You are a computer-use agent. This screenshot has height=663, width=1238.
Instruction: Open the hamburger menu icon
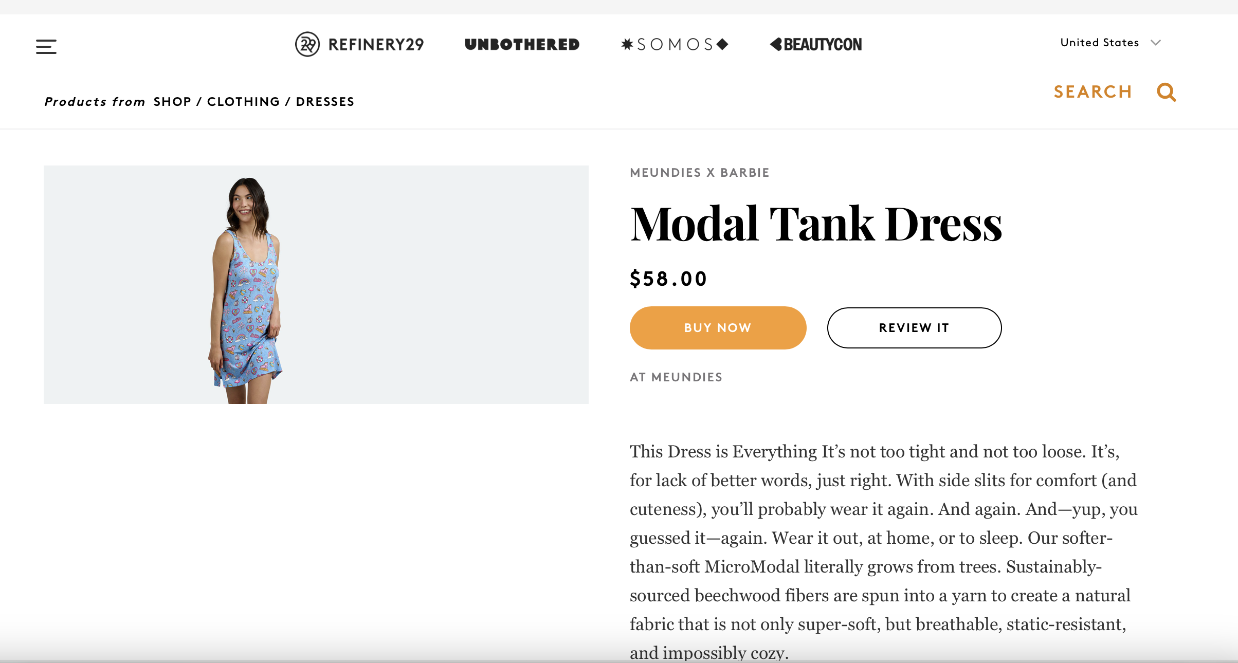pos(46,47)
